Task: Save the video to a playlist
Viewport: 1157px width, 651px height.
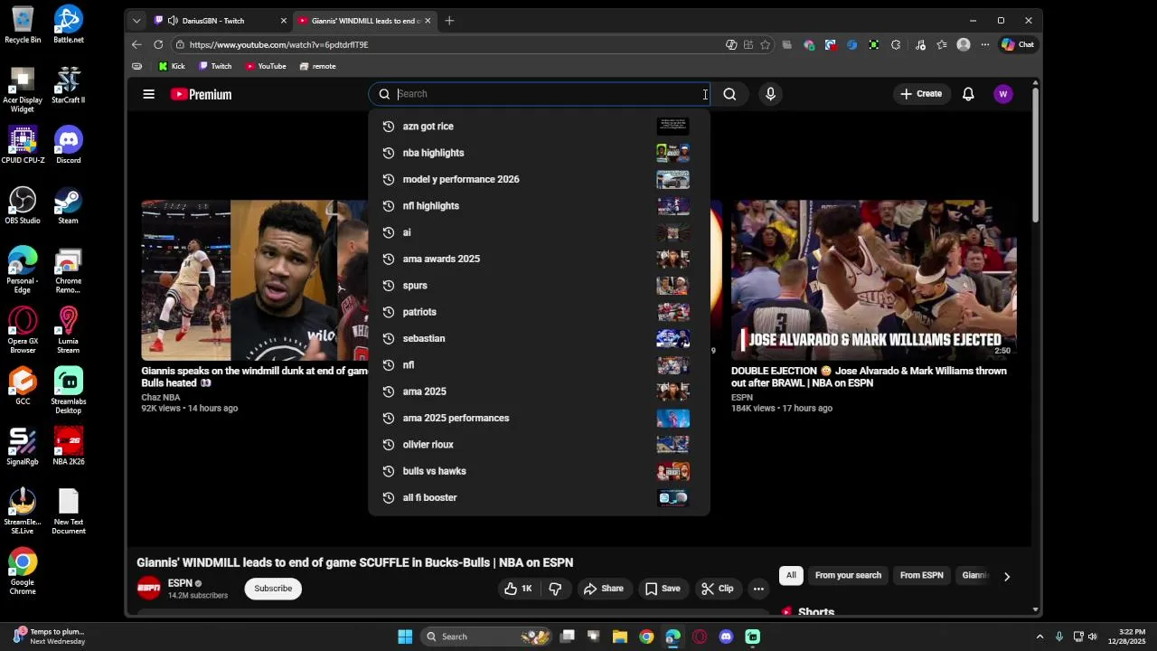Action: coord(663,589)
